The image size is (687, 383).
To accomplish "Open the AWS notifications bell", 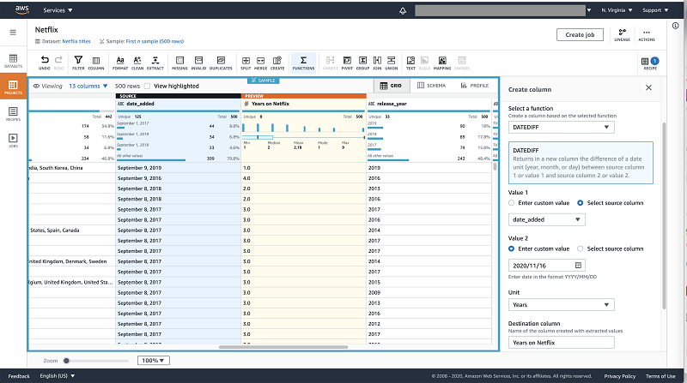I will (403, 10).
